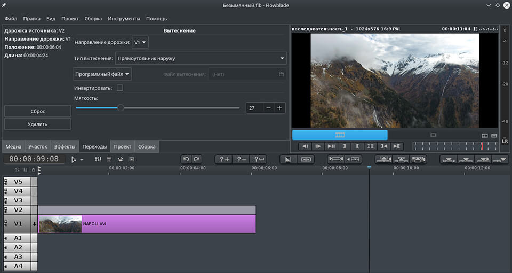This screenshot has height=273, width=512.
Task: Click the audio mixer icon in toolbar
Action: click(x=98, y=159)
